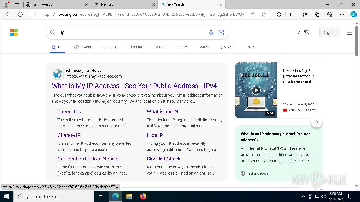Toggle split screen view icon
360x202 pixels.
pos(292,14)
